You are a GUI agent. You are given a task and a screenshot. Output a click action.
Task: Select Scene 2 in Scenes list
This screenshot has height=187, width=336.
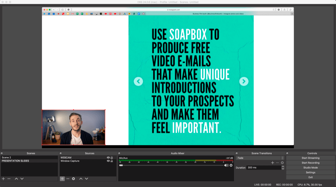click(x=29, y=158)
